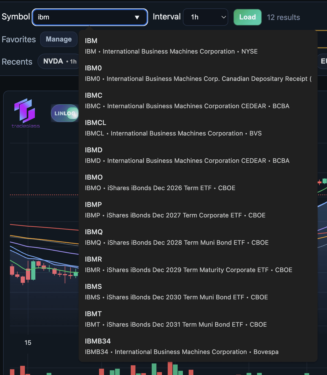Open the Symbol dropdown arrow

click(137, 17)
